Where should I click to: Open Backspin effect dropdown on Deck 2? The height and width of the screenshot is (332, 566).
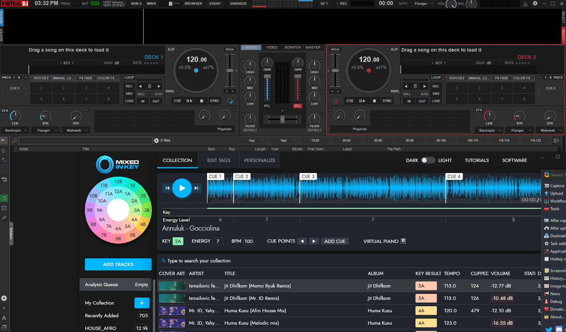pos(489,130)
